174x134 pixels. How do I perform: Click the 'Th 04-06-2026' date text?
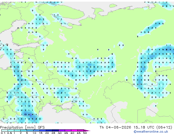click(115, 127)
